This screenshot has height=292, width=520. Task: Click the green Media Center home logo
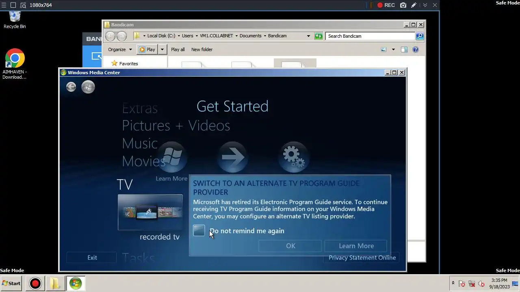88,87
